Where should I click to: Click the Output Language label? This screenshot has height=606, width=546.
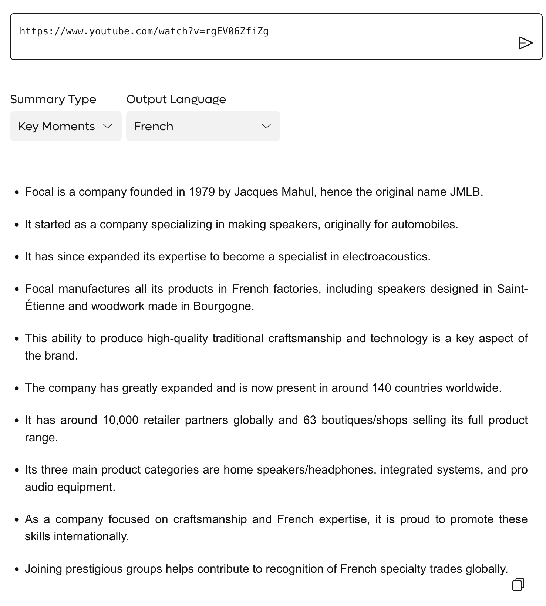click(x=176, y=99)
